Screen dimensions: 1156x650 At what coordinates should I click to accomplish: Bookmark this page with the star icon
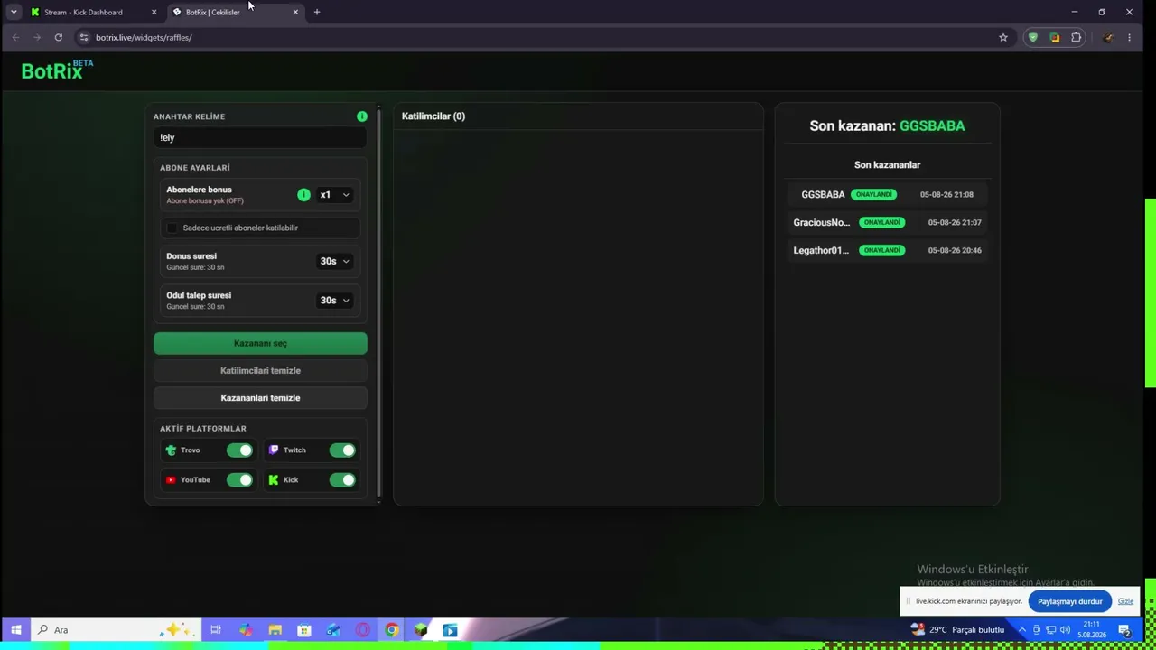[1002, 37]
